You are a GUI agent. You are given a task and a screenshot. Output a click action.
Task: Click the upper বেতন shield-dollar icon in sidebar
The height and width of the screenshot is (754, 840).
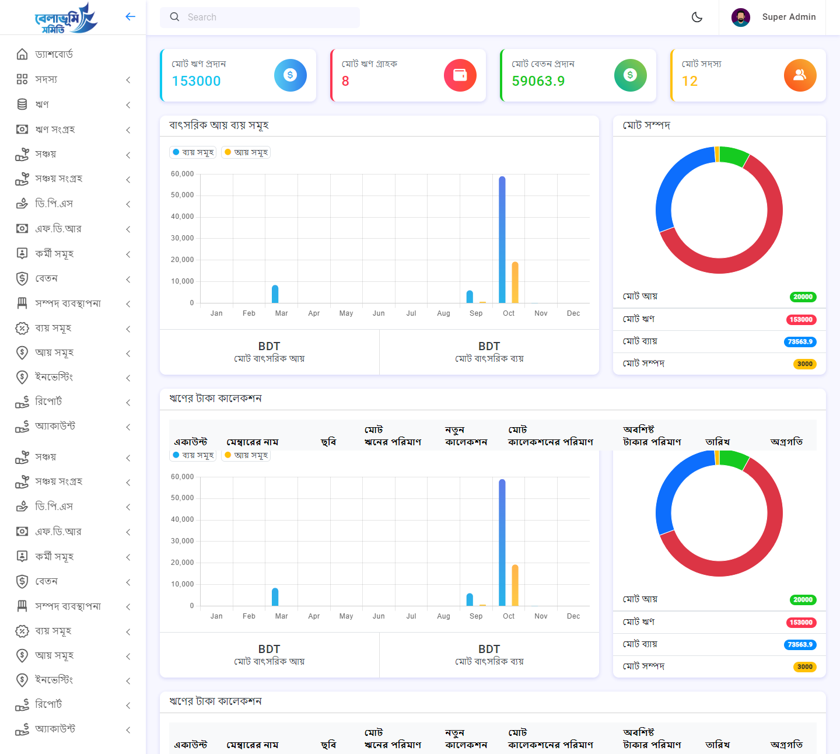[22, 278]
